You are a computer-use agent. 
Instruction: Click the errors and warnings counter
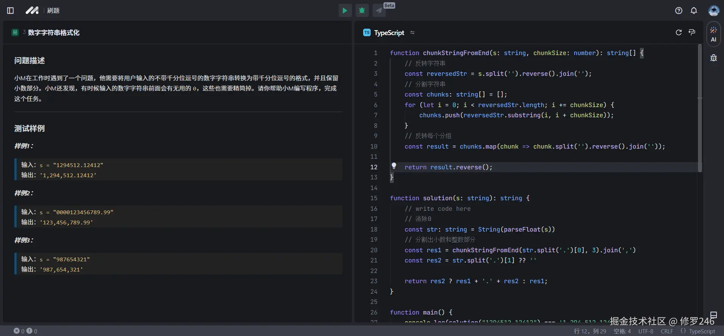point(26,331)
